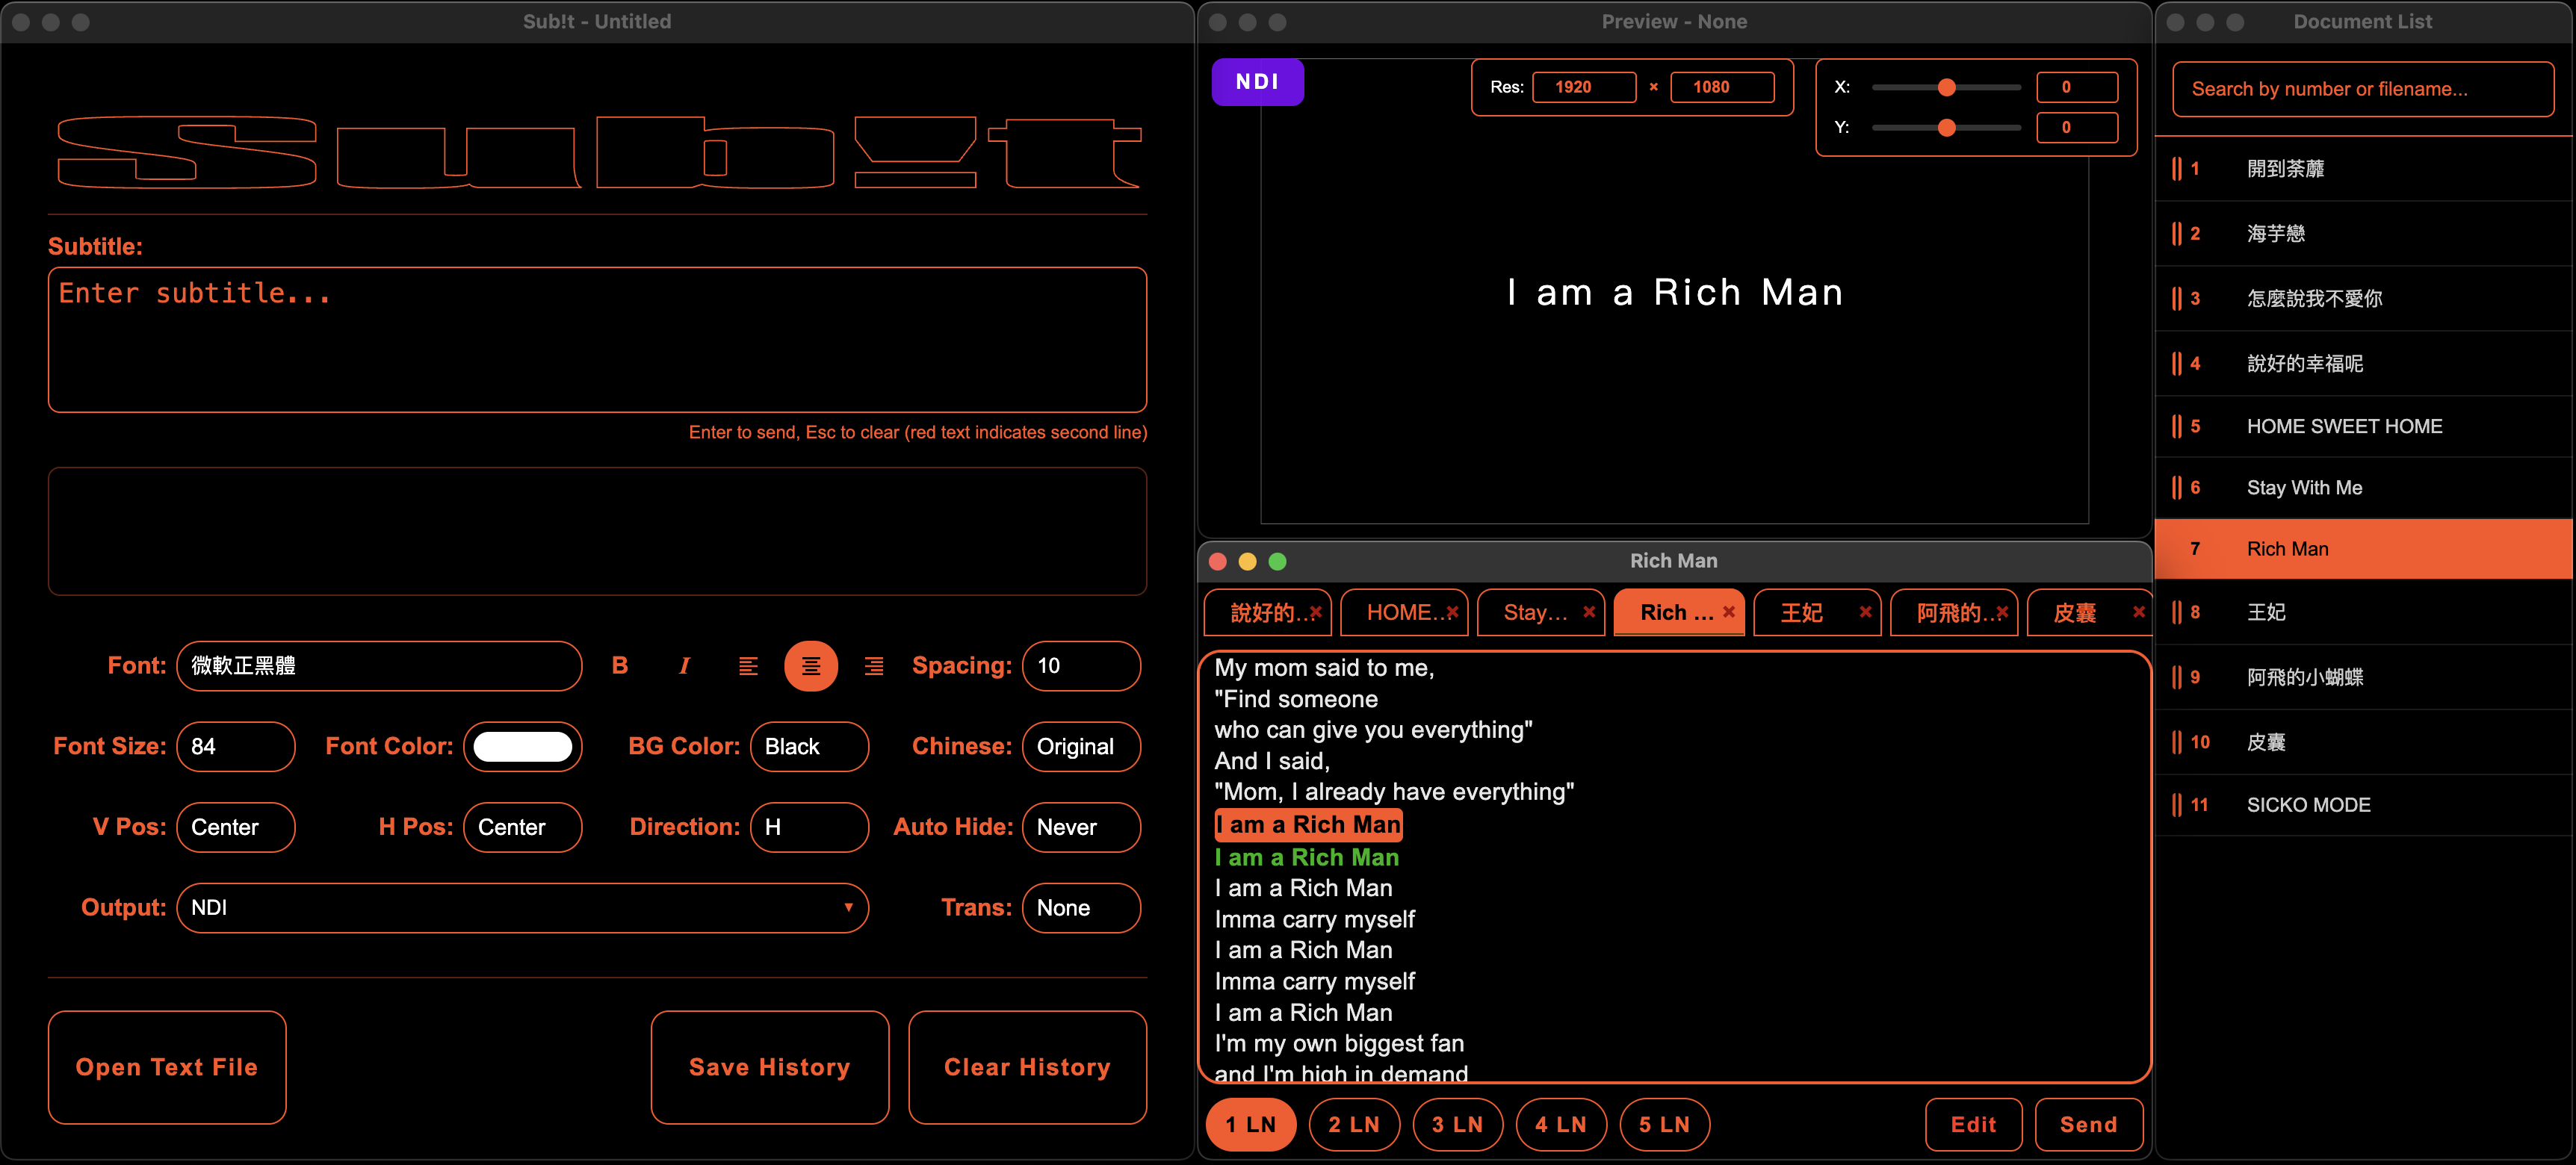Open the Output dropdown showing NDI
This screenshot has width=2576, height=1165.
(522, 907)
